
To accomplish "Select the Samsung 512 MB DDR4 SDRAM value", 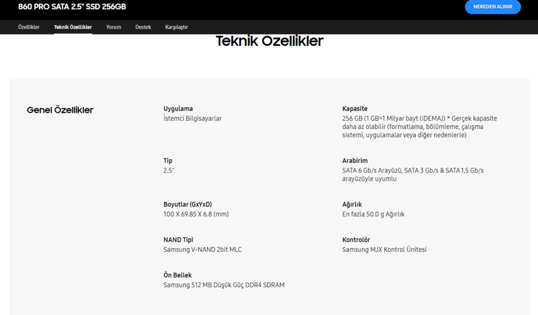I will [x=224, y=285].
